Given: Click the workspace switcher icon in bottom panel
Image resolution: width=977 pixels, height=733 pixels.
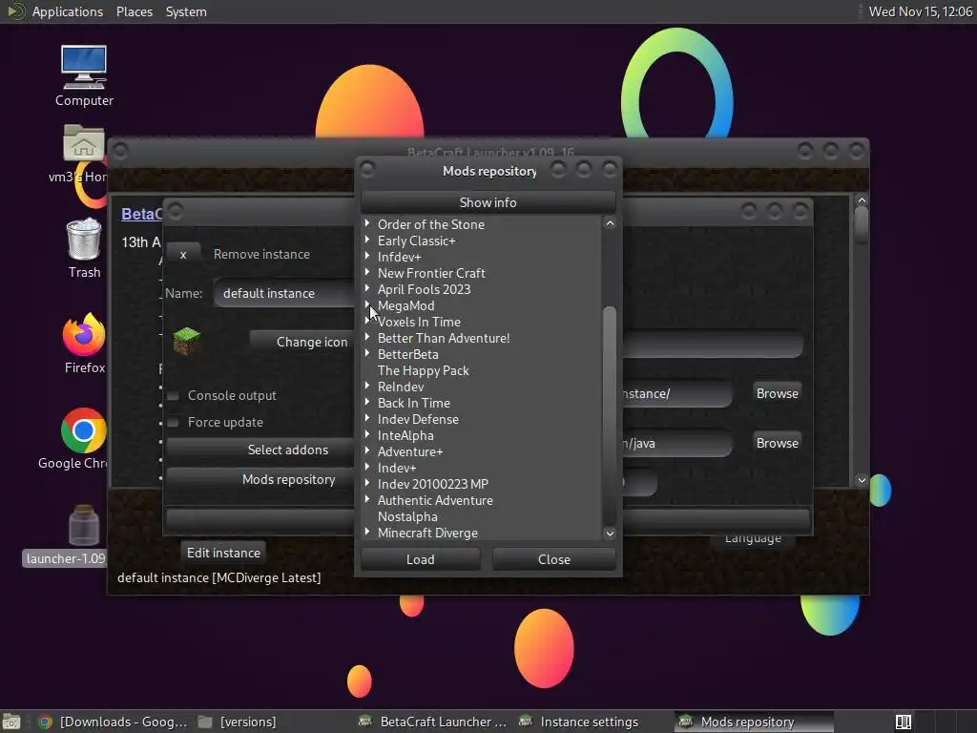Looking at the screenshot, I should [903, 722].
